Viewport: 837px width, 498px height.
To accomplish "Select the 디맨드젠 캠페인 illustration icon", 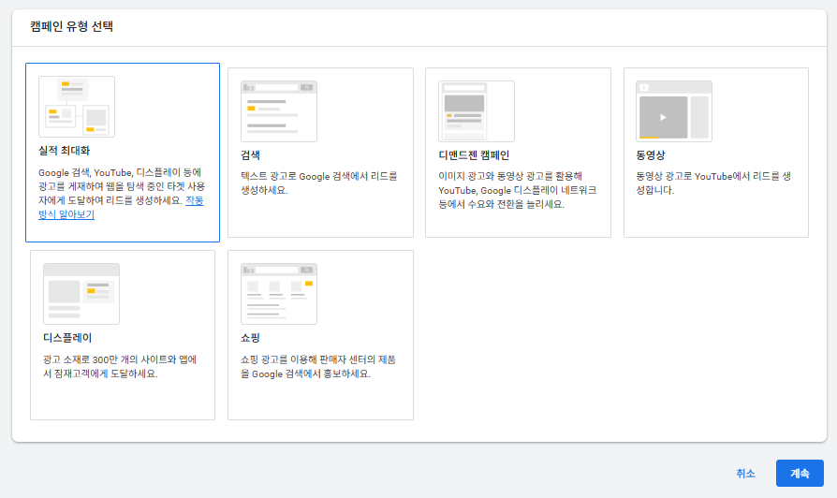I will tap(476, 110).
